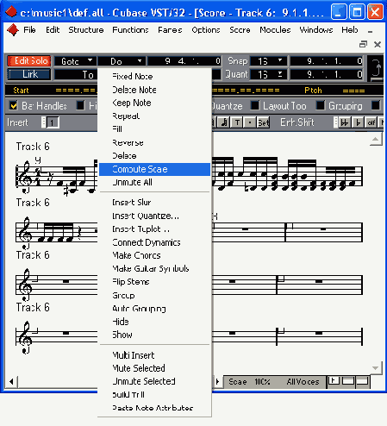The width and height of the screenshot is (387, 426).
Task: Open the Goto dropdown
Action: 76,61
